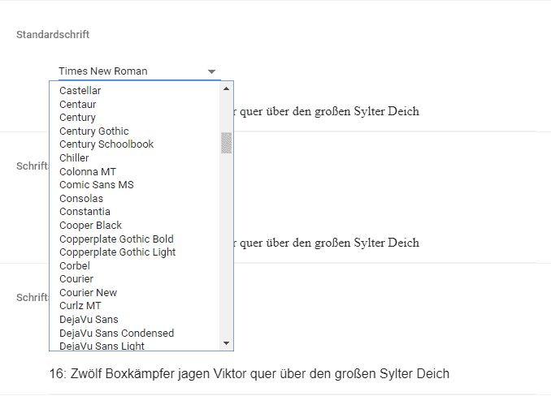551x396 pixels.
Task: Choose Cooper Black font
Action: pos(135,225)
